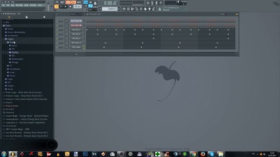Viewport: 280px width, 157px height.
Task: Mute channel 6 with its green LED
Action: click(x=57, y=43)
